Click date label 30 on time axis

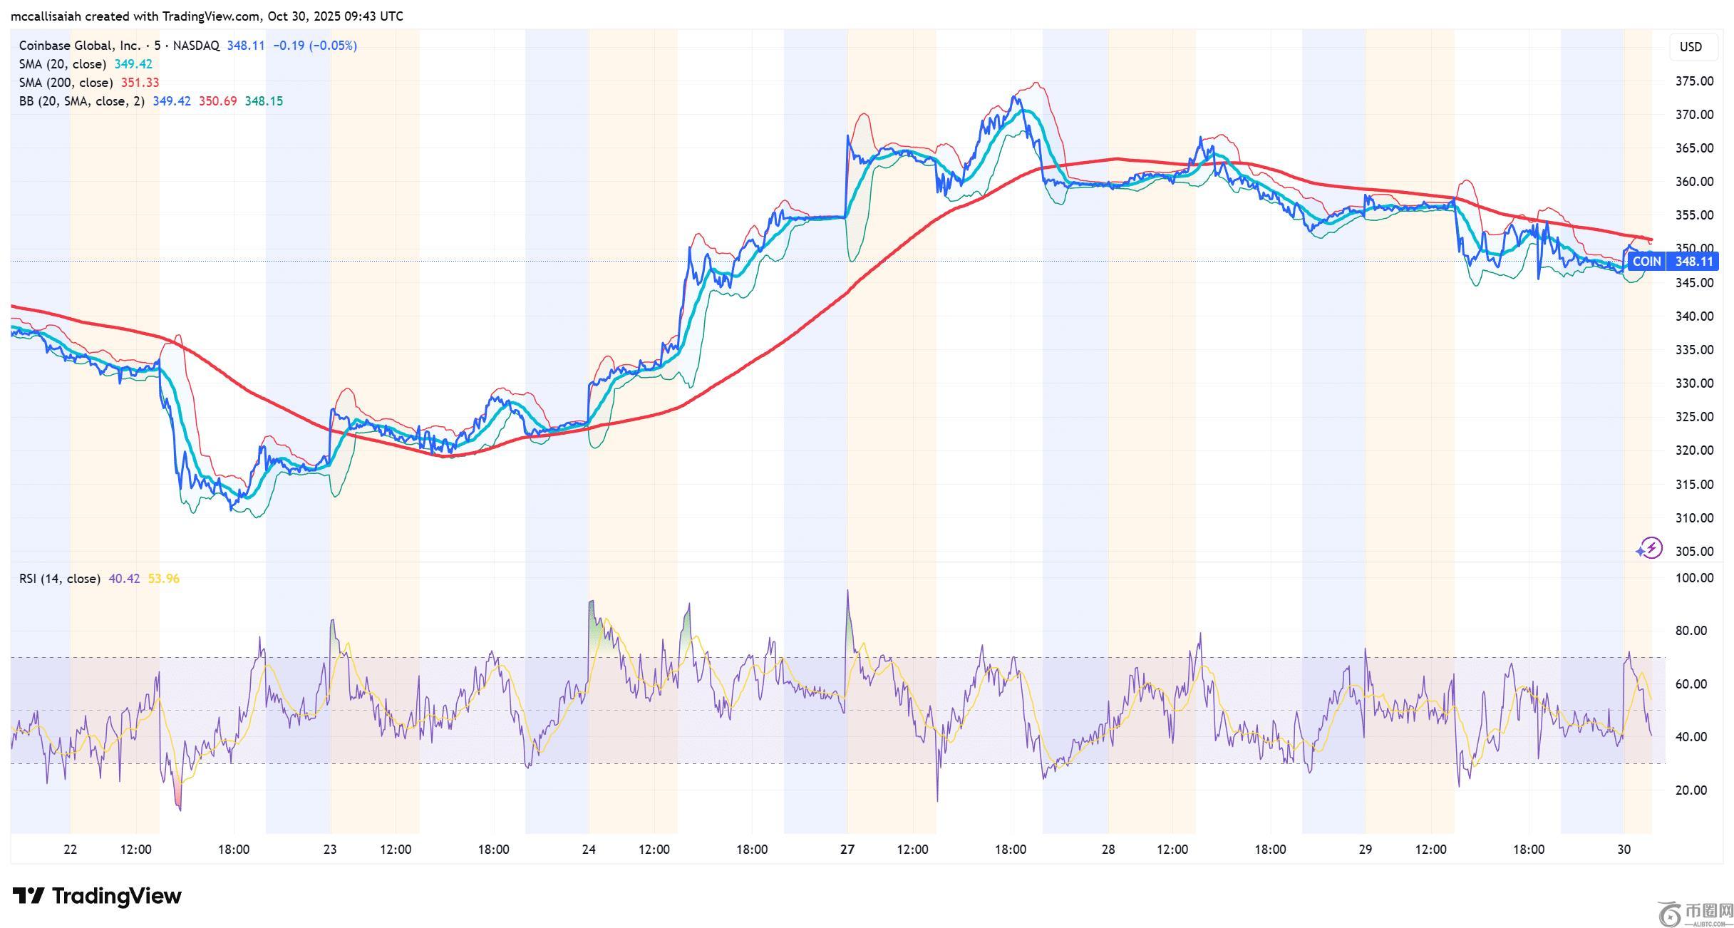point(1624,850)
